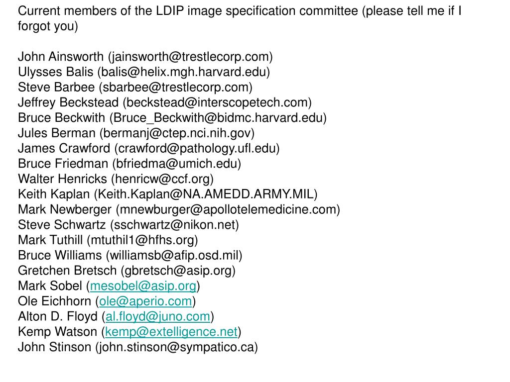Click the John Stinson sympatico.ca address
Image resolution: width=510 pixels, height=382 pixels.
pyautogui.click(x=177, y=347)
